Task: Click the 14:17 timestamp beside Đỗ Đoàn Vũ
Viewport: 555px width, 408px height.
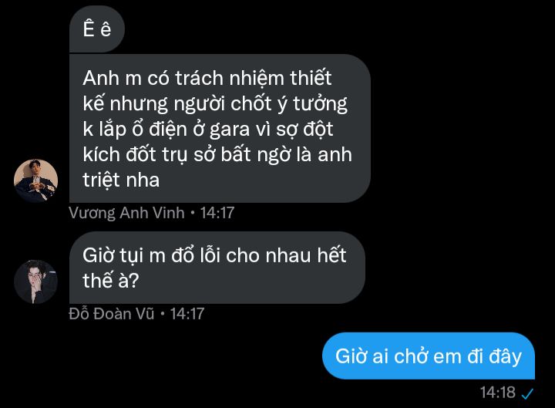Action: pos(187,314)
